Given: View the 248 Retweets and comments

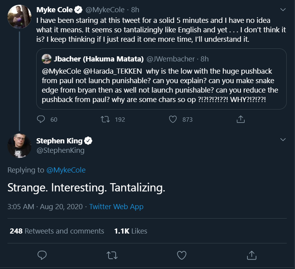Looking at the screenshot, I should pos(57,231).
